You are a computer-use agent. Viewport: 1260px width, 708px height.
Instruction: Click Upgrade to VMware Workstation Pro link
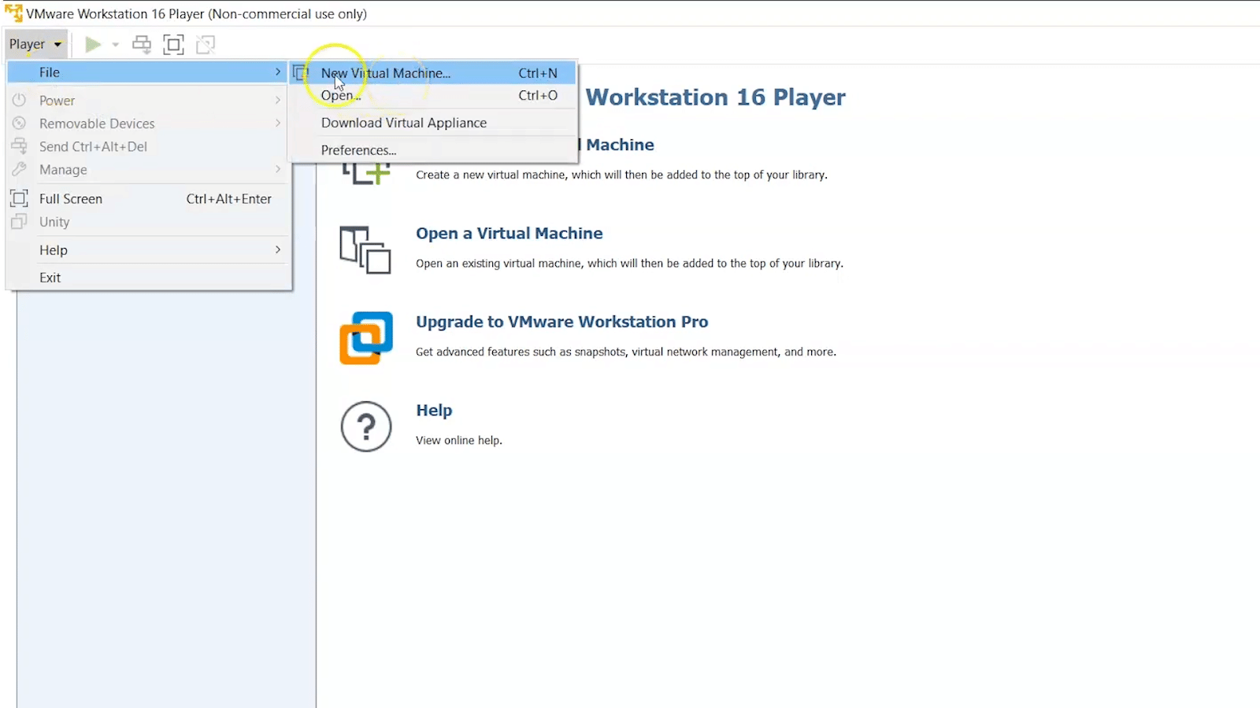(562, 322)
